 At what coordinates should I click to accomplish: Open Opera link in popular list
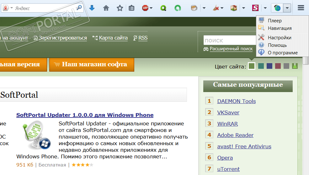tap(225, 158)
